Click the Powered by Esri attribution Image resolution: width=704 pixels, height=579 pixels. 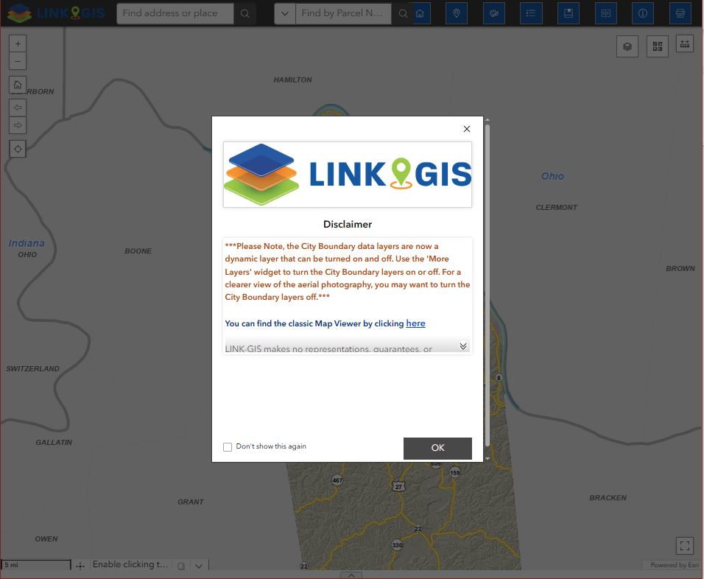(x=675, y=564)
